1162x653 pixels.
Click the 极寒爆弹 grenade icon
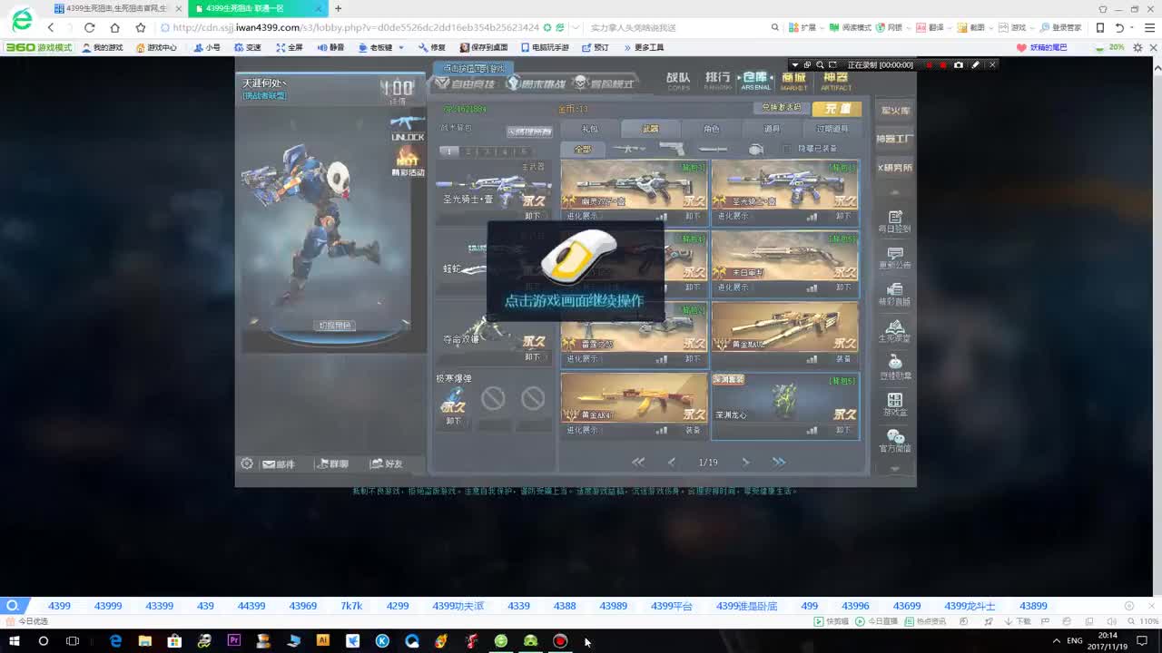tap(452, 400)
